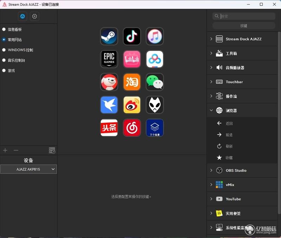The width and height of the screenshot is (281, 238).
Task: Expand the Touchbar category
Action: coord(243,82)
